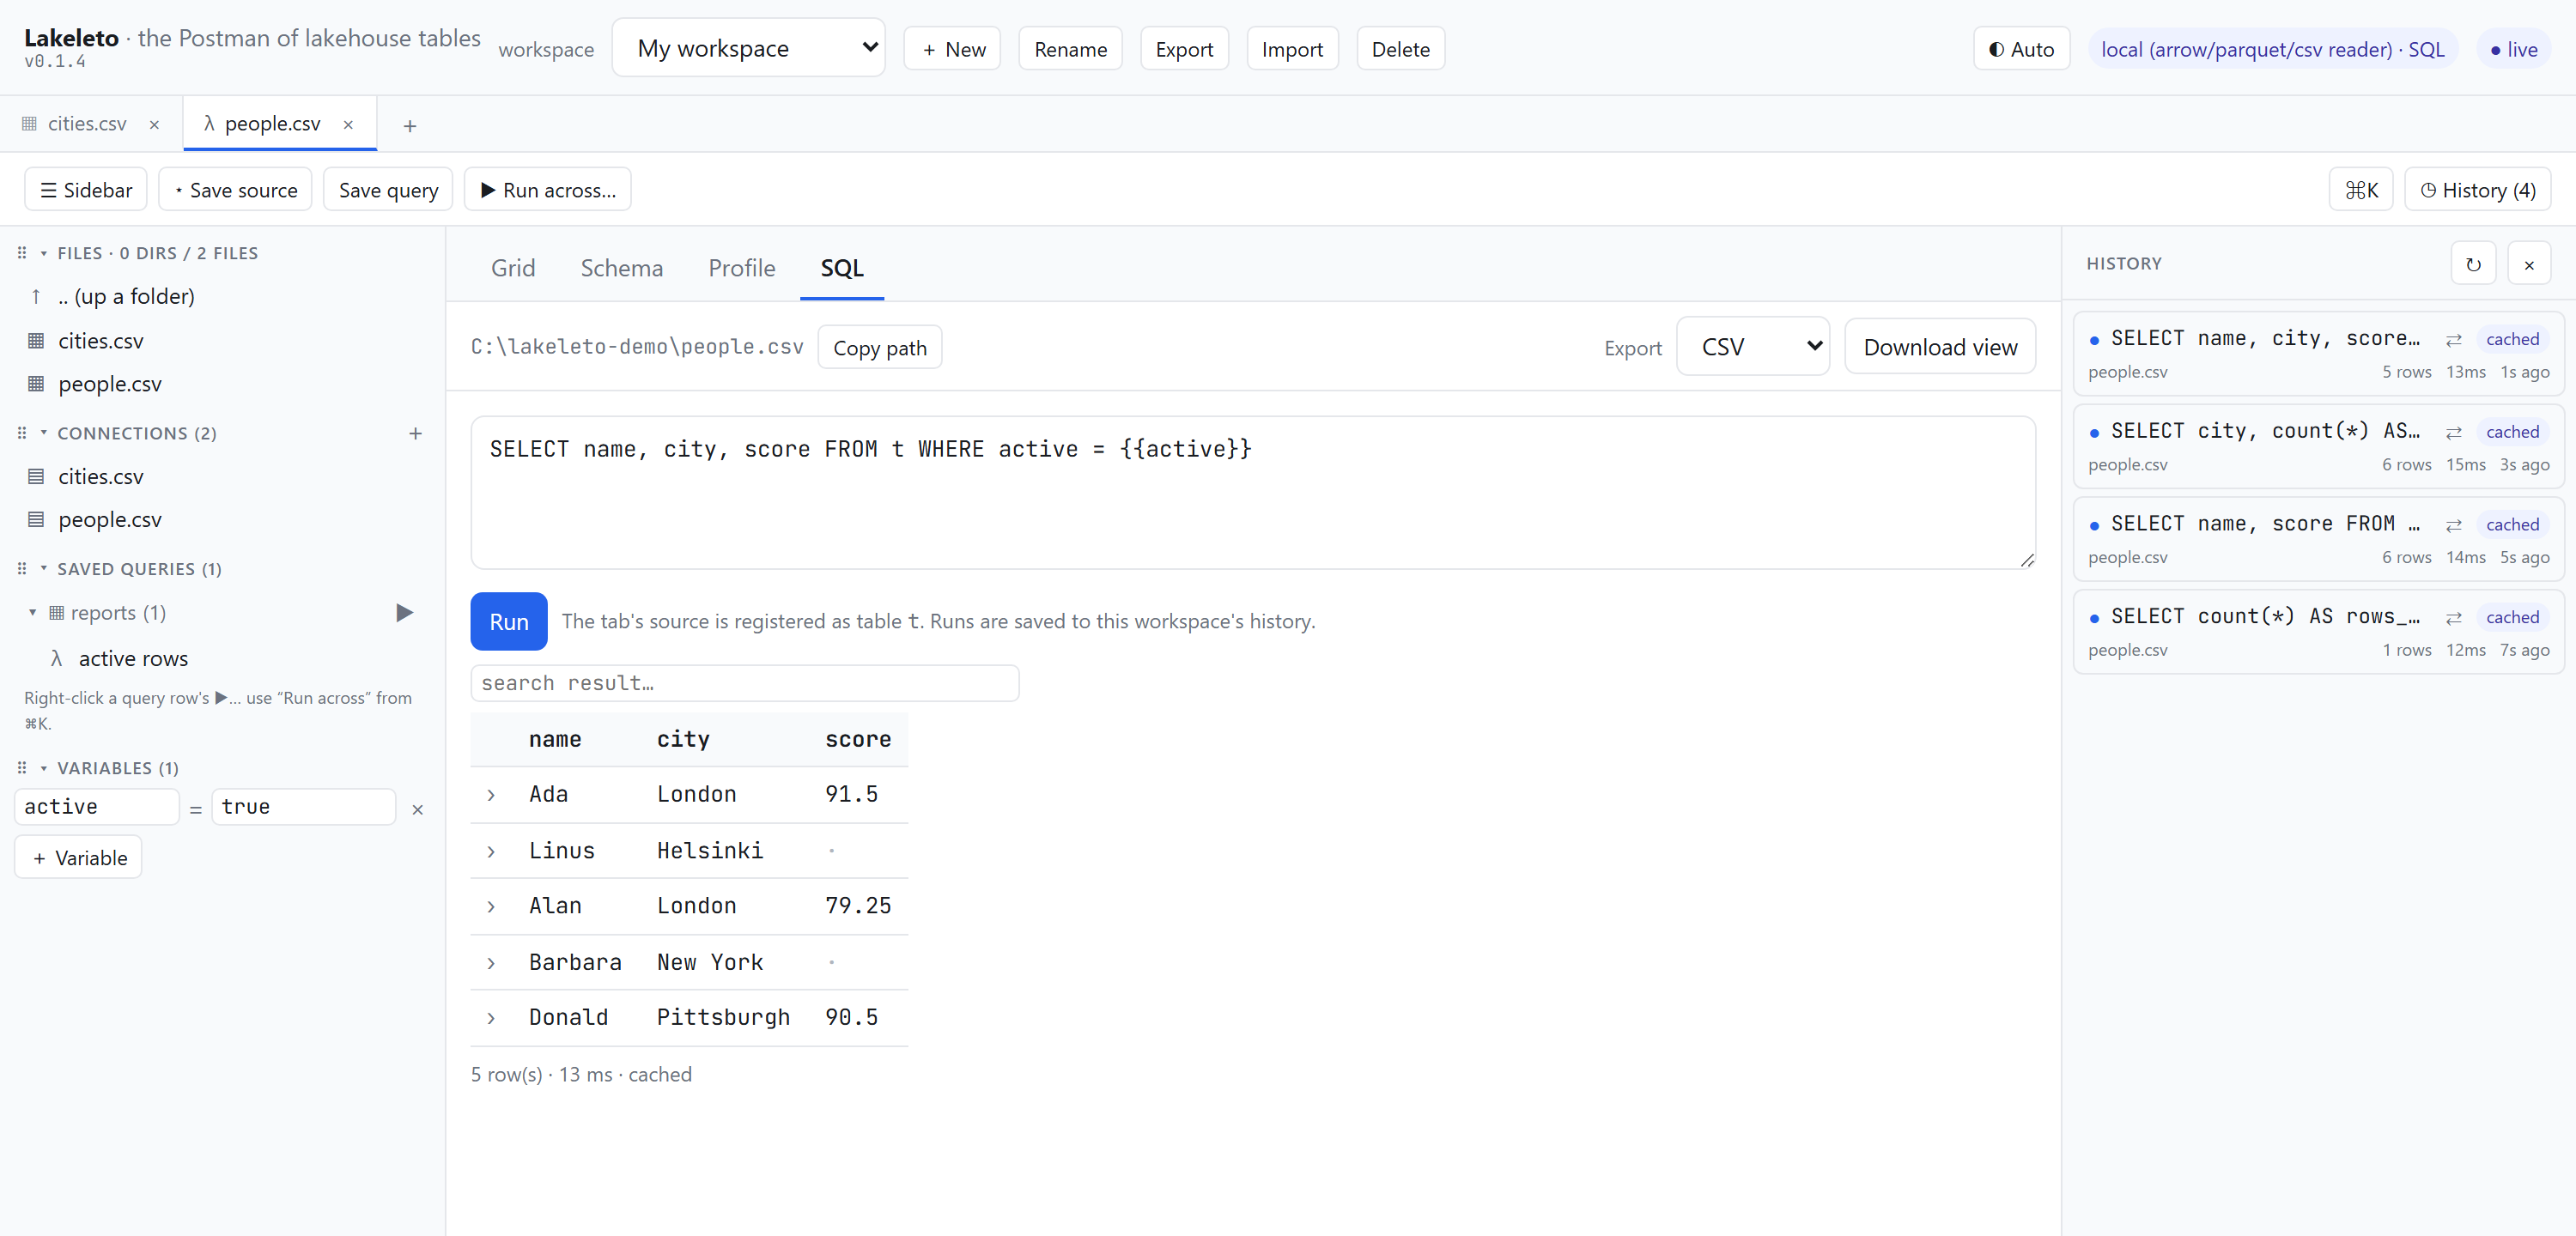Expand the Alan result row

point(491,907)
